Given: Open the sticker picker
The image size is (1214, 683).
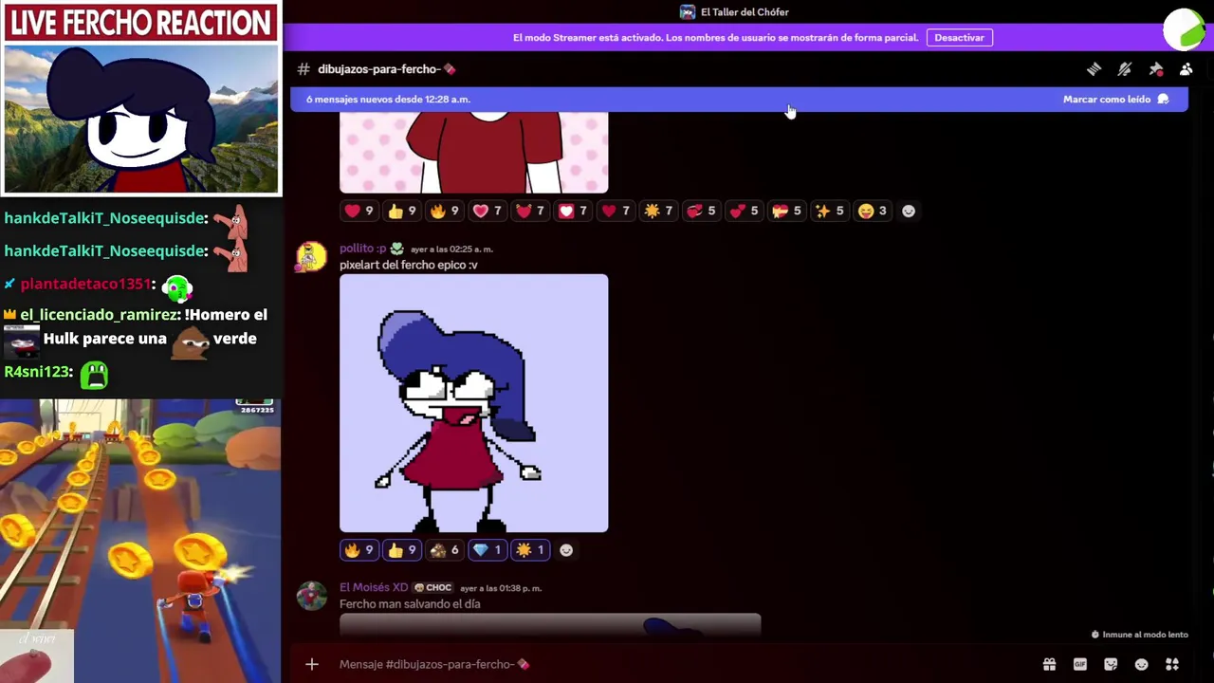Looking at the screenshot, I should click(x=1111, y=664).
